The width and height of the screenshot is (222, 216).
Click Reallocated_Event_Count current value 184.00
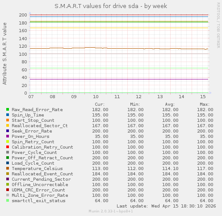[100, 174]
